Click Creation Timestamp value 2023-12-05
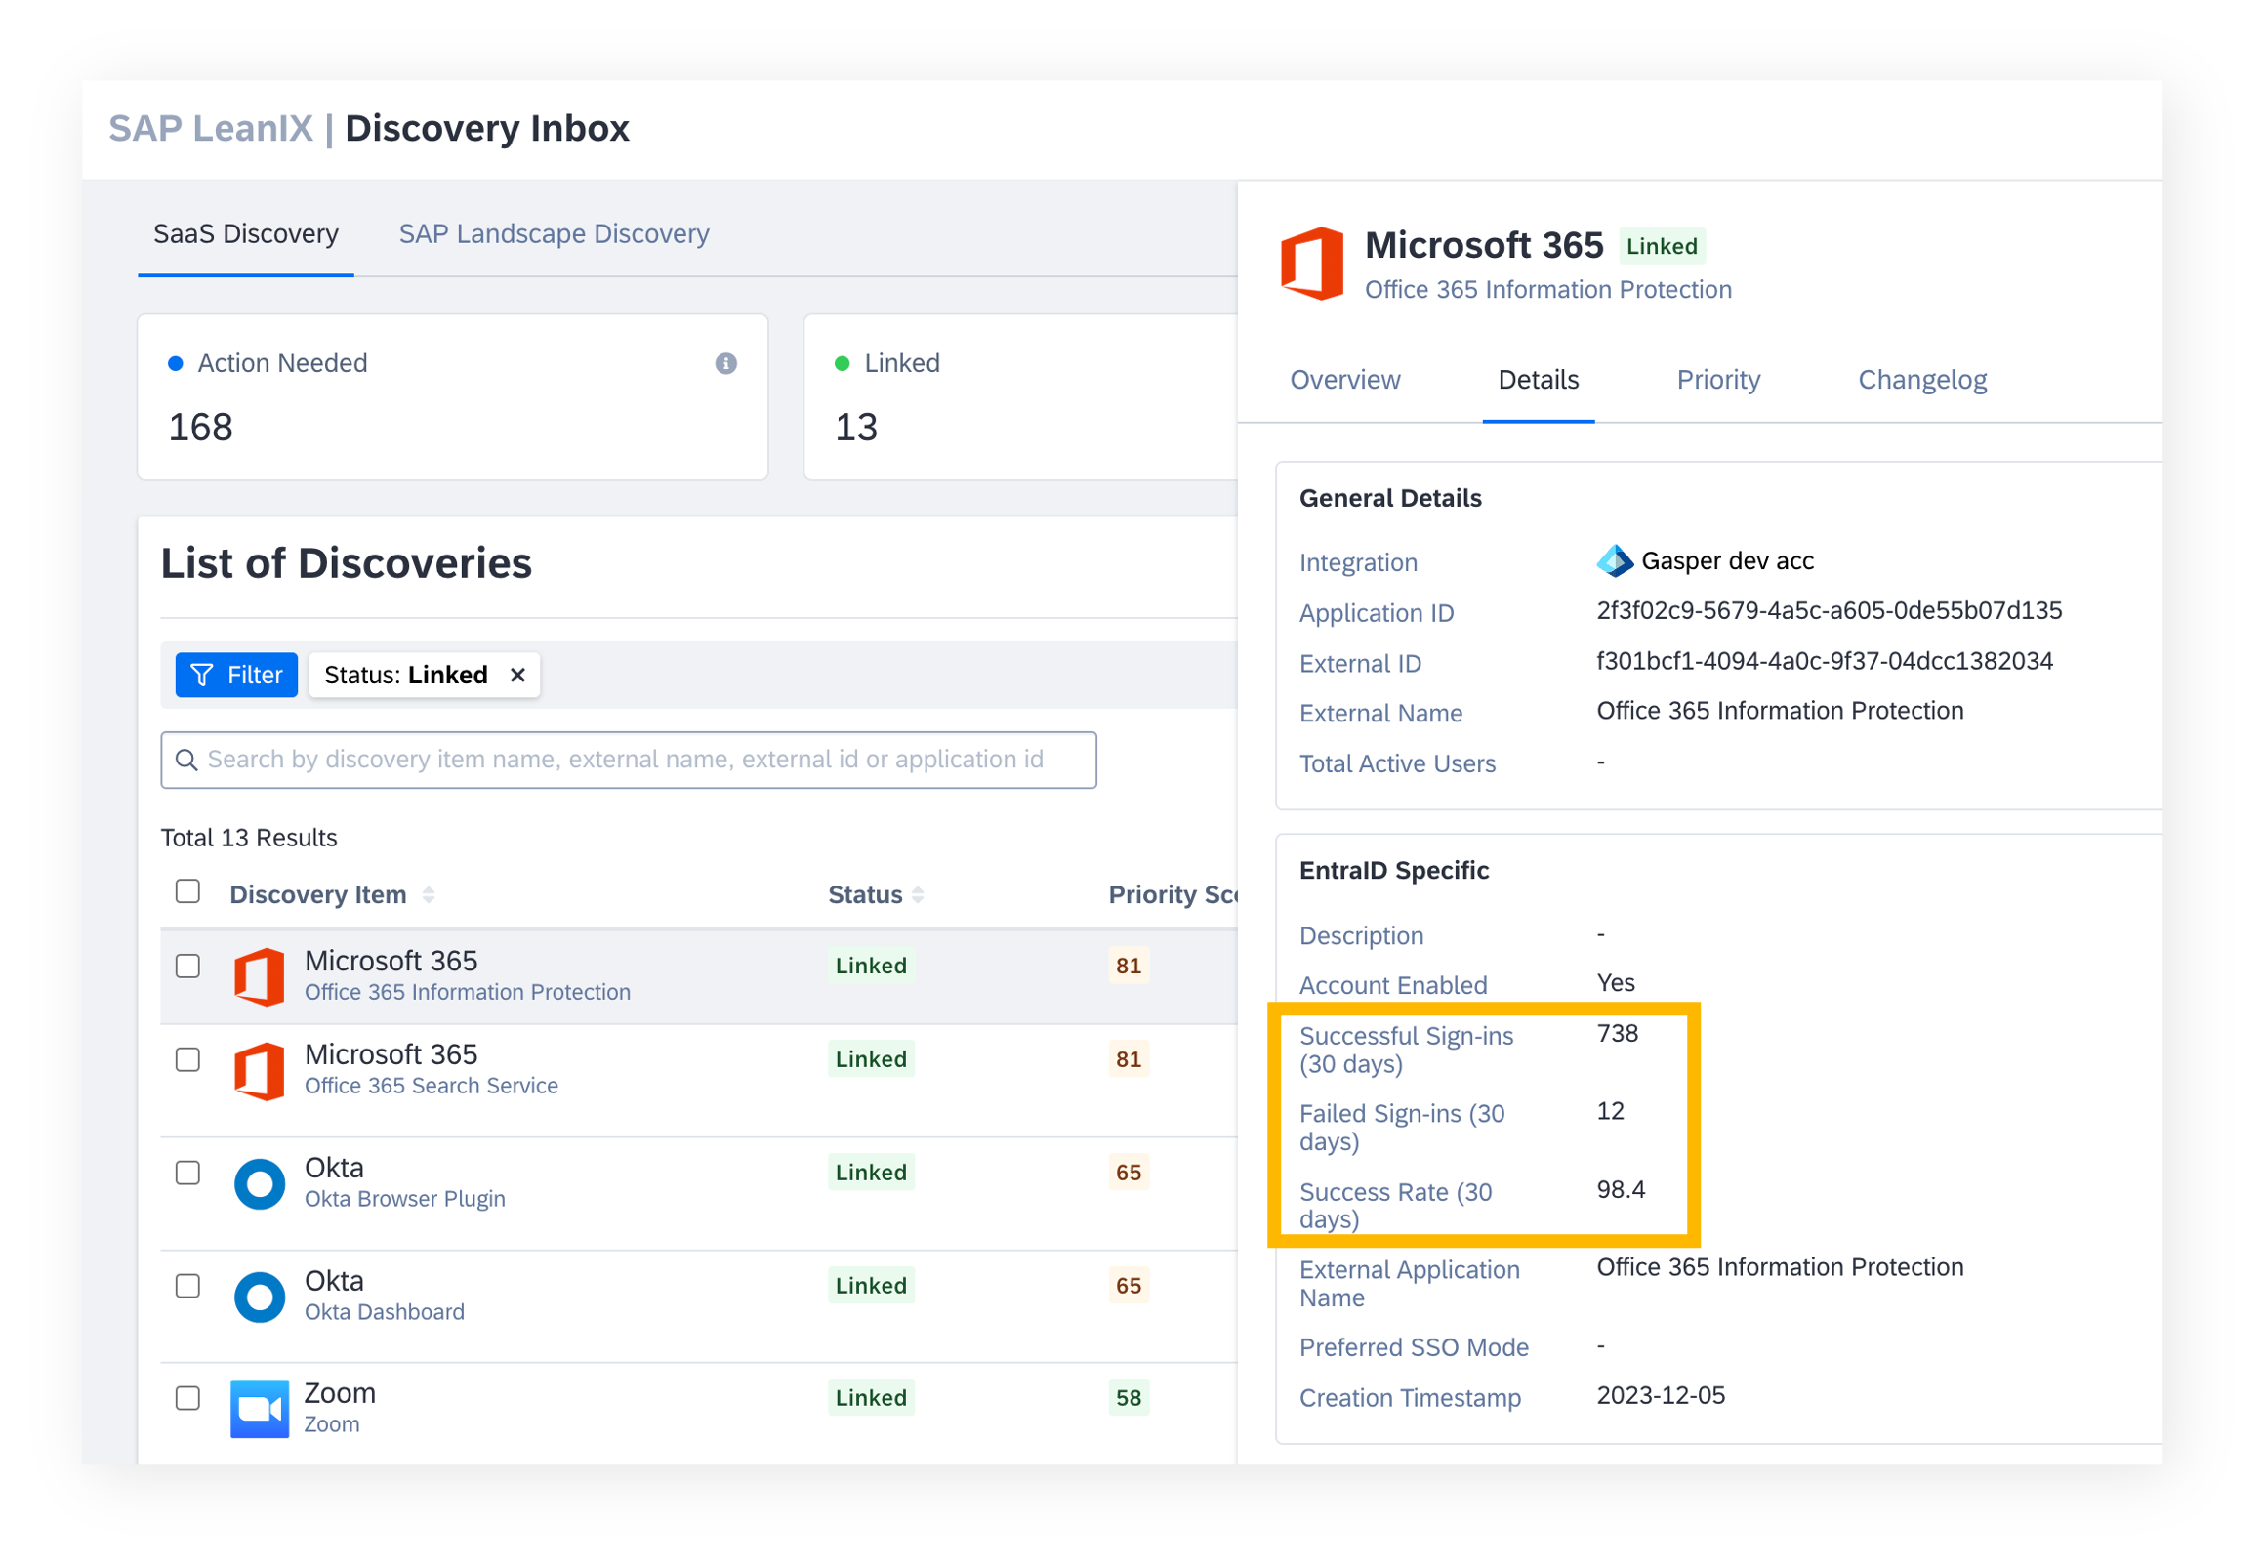Image resolution: width=2264 pixels, height=1566 pixels. click(x=1661, y=1395)
